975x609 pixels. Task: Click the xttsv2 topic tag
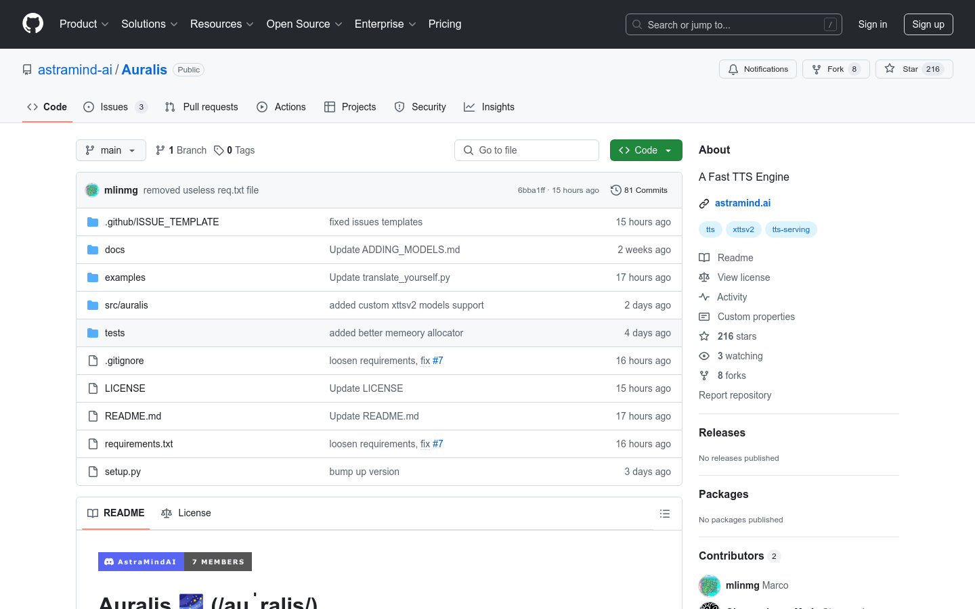[743, 229]
